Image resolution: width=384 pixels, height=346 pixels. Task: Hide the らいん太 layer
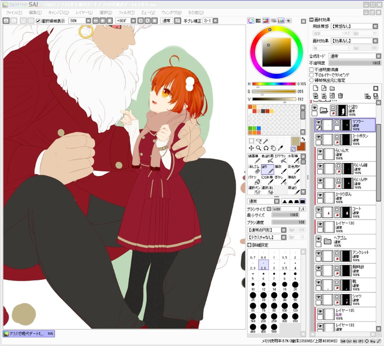(320, 151)
